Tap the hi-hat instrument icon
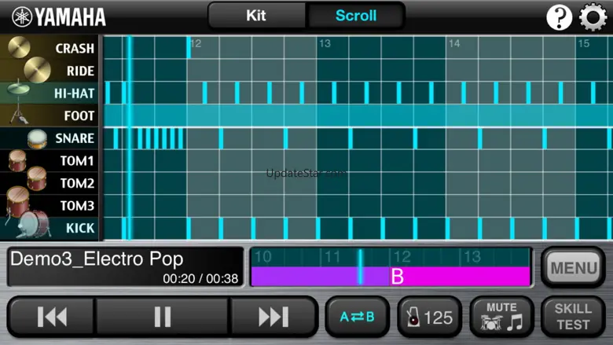The image size is (613, 345). pyautogui.click(x=22, y=93)
